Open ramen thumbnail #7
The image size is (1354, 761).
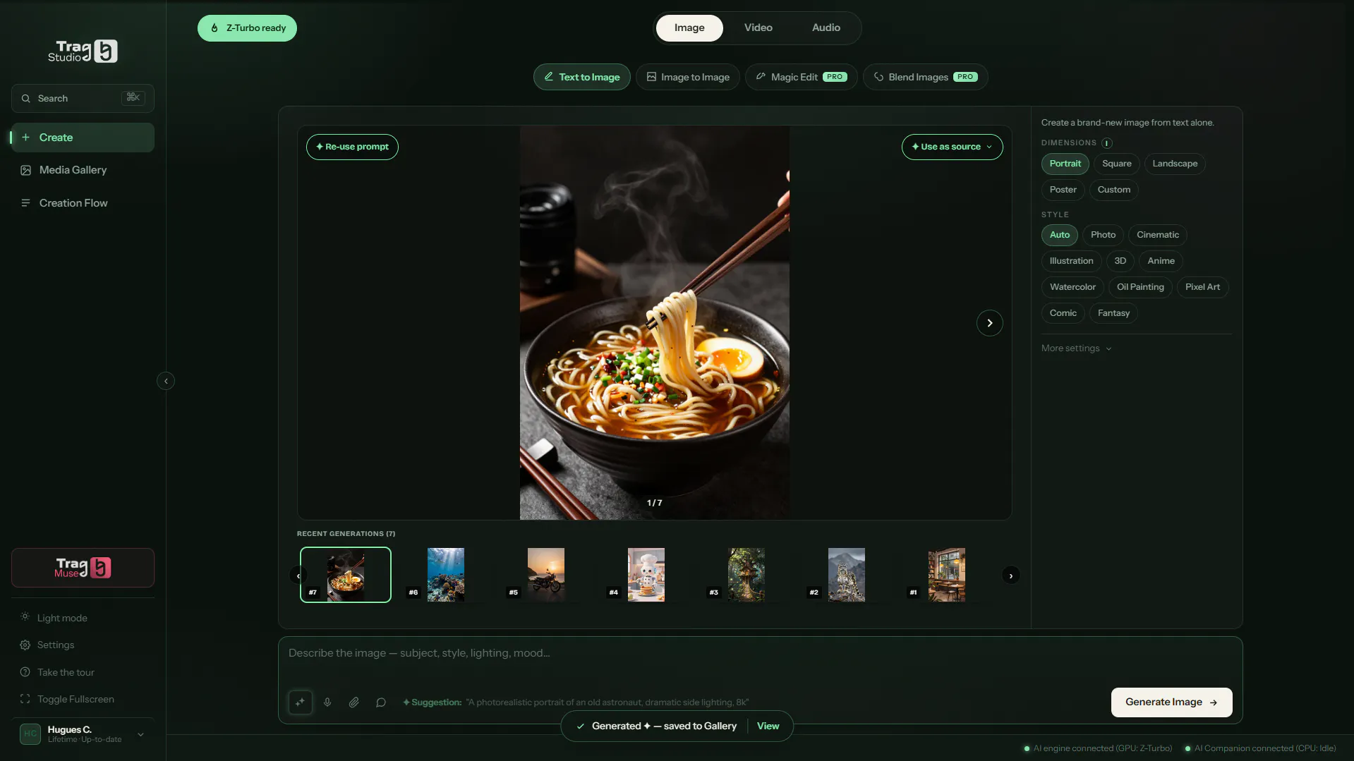[x=346, y=575]
